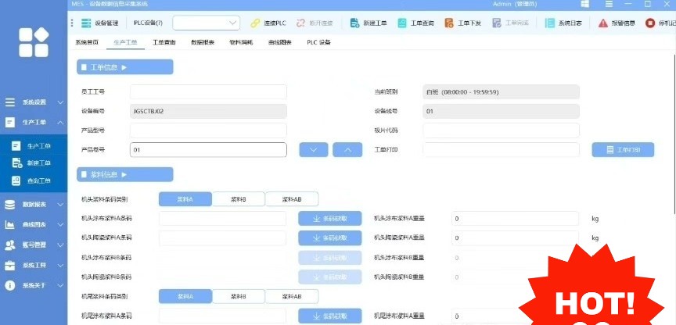Select 浆料B for 机尾浆料条码类别

(239, 296)
